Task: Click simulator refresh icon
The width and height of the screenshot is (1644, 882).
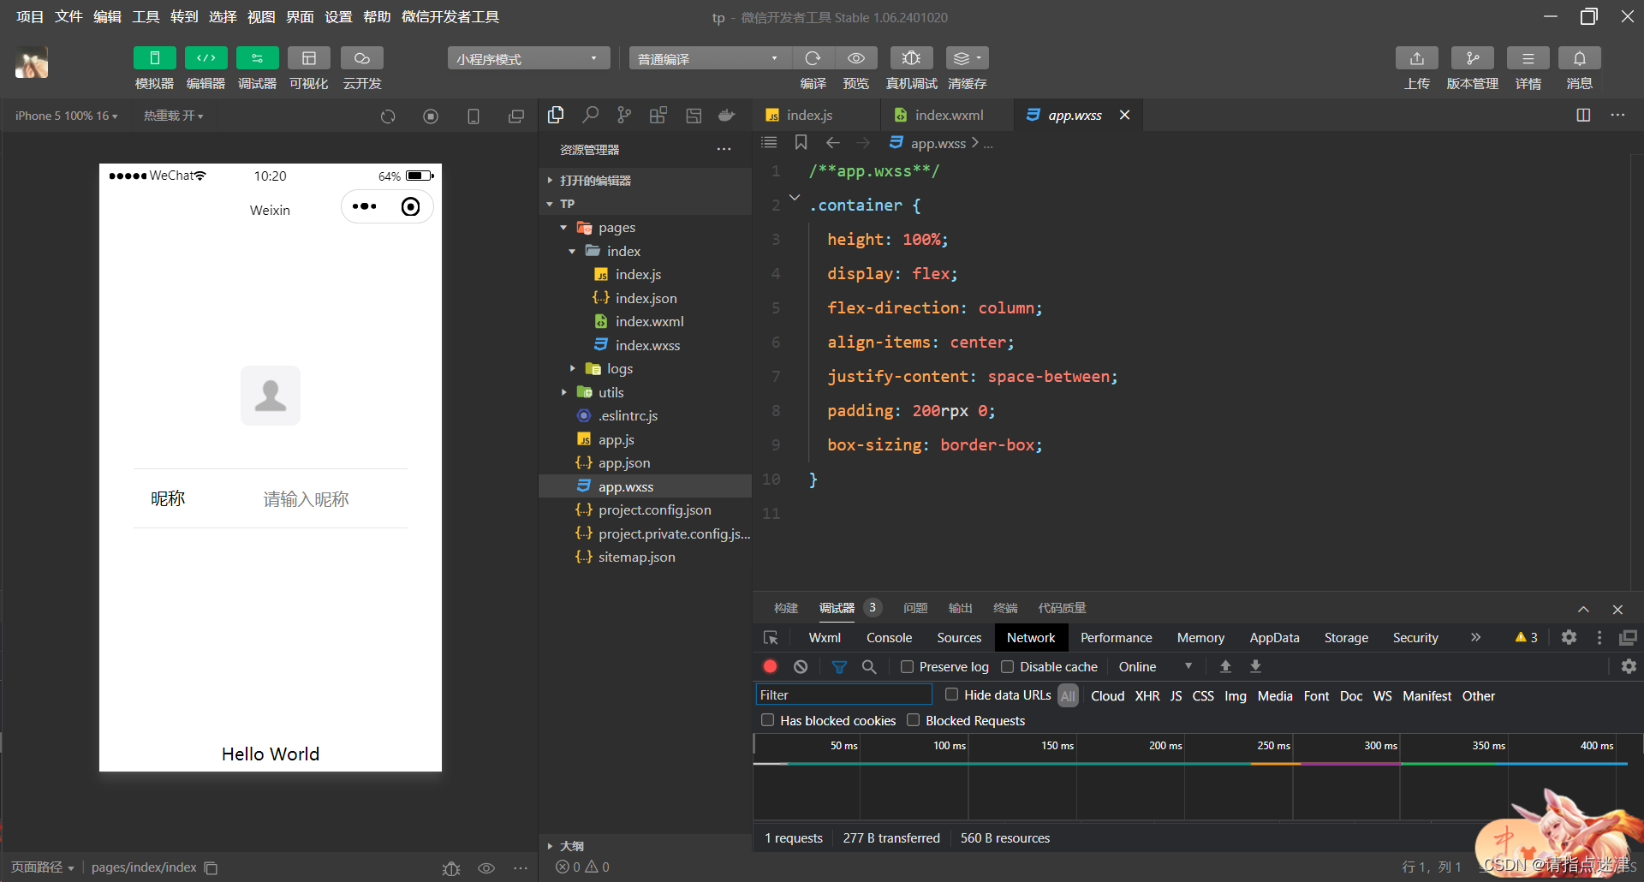Action: (x=388, y=116)
